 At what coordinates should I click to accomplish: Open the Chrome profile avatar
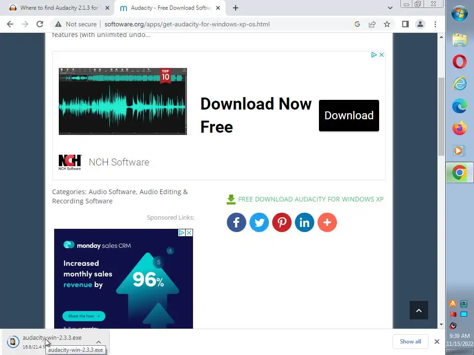(x=420, y=24)
